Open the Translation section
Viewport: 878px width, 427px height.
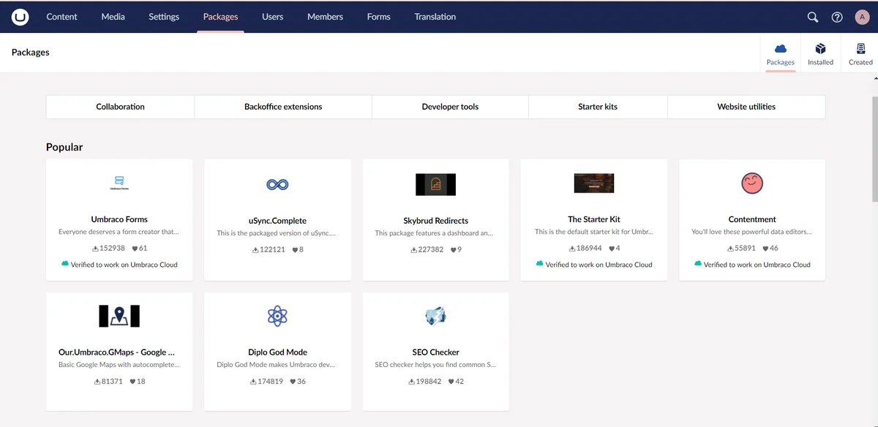pyautogui.click(x=435, y=17)
